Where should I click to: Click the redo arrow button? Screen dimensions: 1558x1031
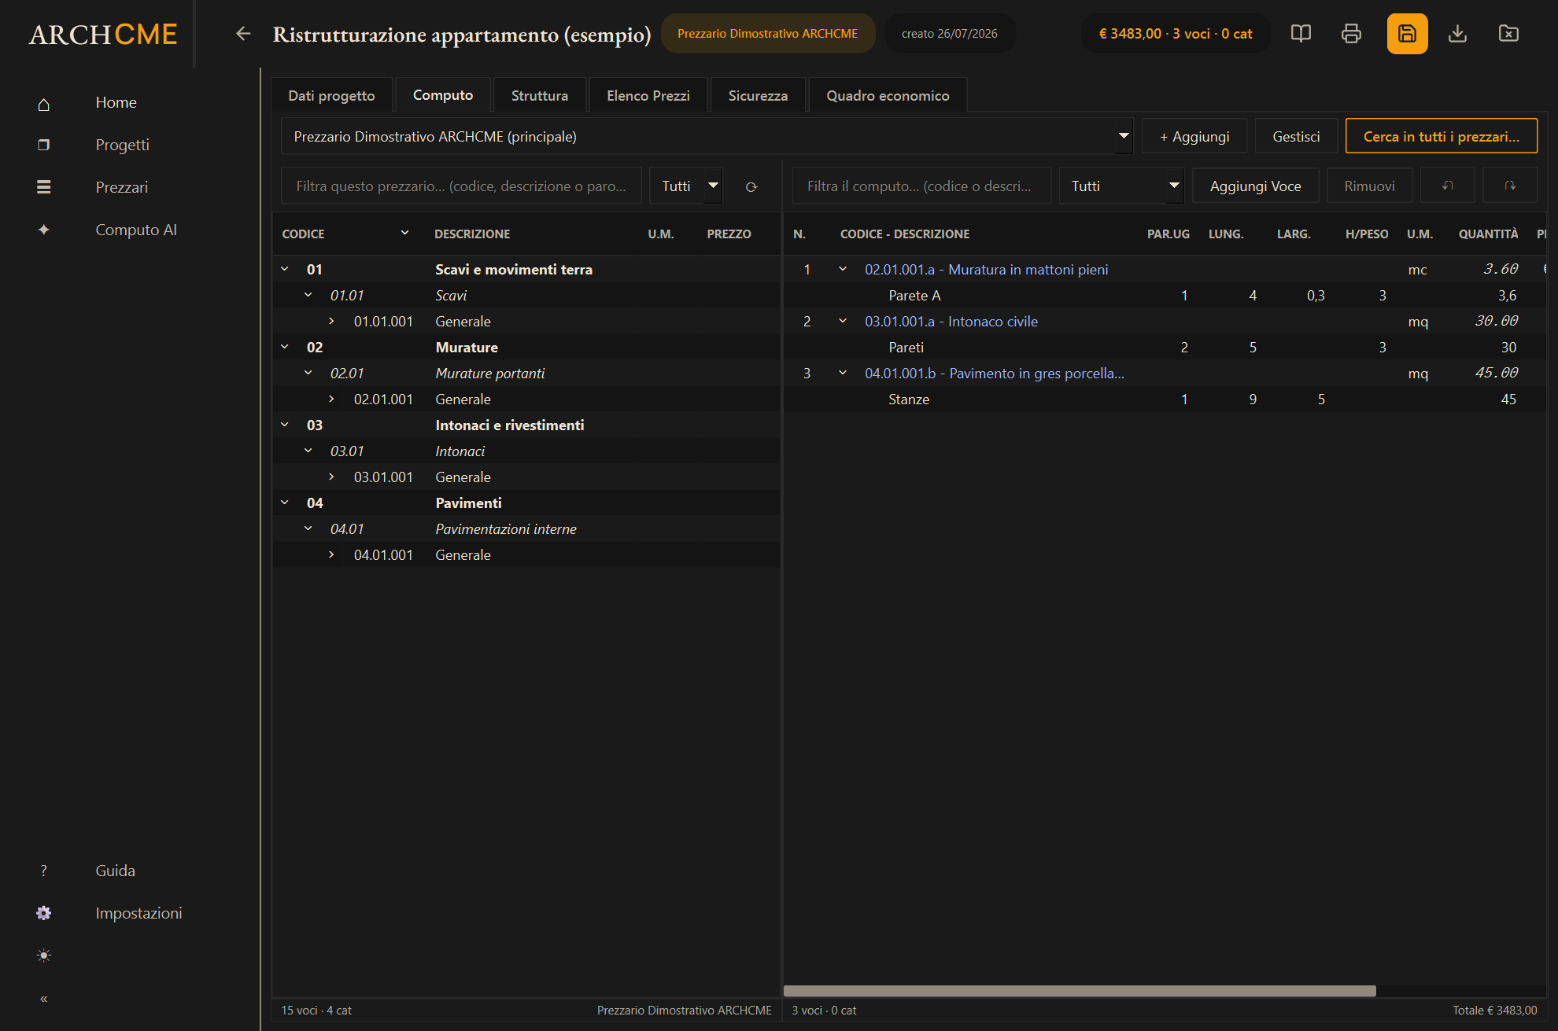1510,186
